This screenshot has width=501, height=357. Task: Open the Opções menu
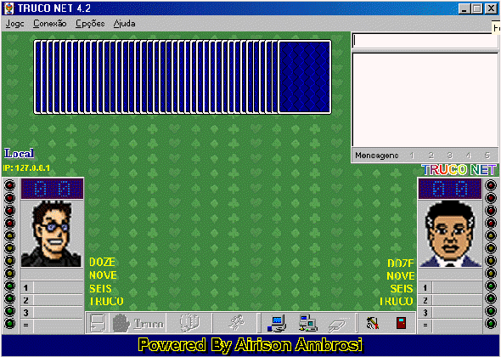click(90, 24)
